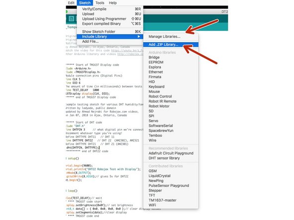Image resolution: width=294 pixels, height=220 pixels.
Task: Open Manage Libraries...
Action: (171, 37)
